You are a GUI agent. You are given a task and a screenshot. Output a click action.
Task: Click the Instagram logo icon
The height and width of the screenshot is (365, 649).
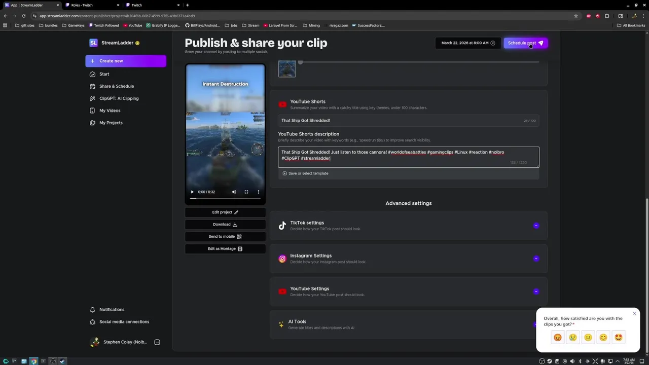(x=282, y=259)
